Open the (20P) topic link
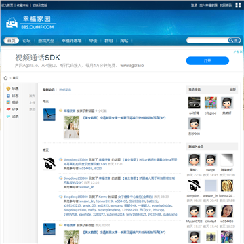The image size is (244, 244). [x=119, y=180]
